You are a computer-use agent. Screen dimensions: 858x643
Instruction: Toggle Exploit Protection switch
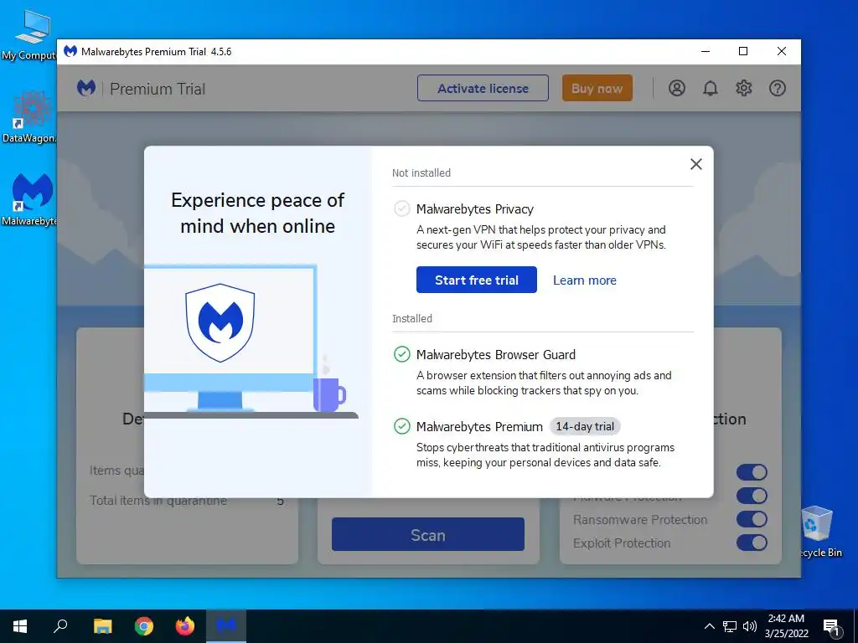[752, 543]
